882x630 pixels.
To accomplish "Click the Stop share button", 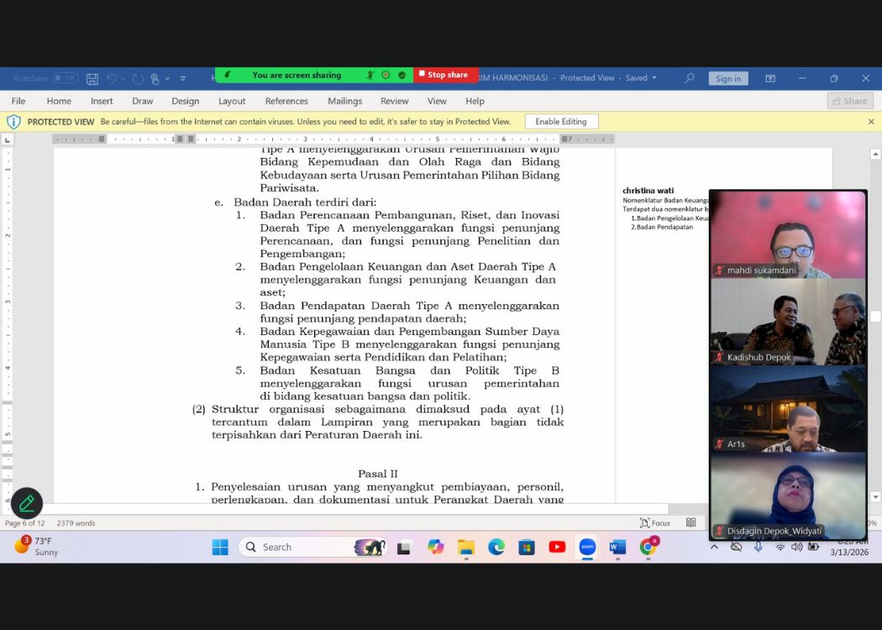I will click(x=444, y=75).
